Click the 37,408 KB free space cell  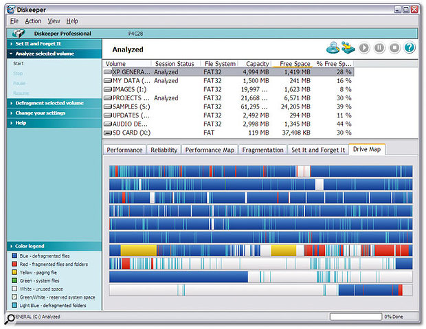pos(296,133)
